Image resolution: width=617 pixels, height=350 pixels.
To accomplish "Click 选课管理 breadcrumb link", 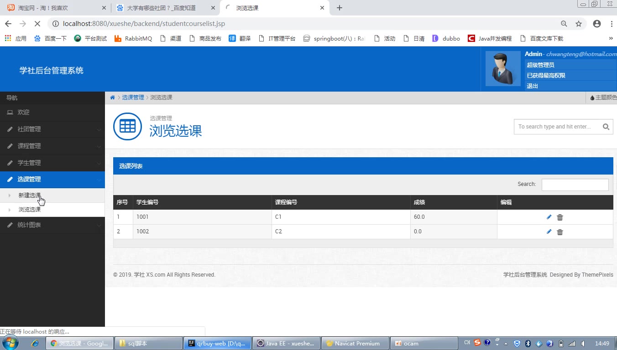I will [133, 98].
